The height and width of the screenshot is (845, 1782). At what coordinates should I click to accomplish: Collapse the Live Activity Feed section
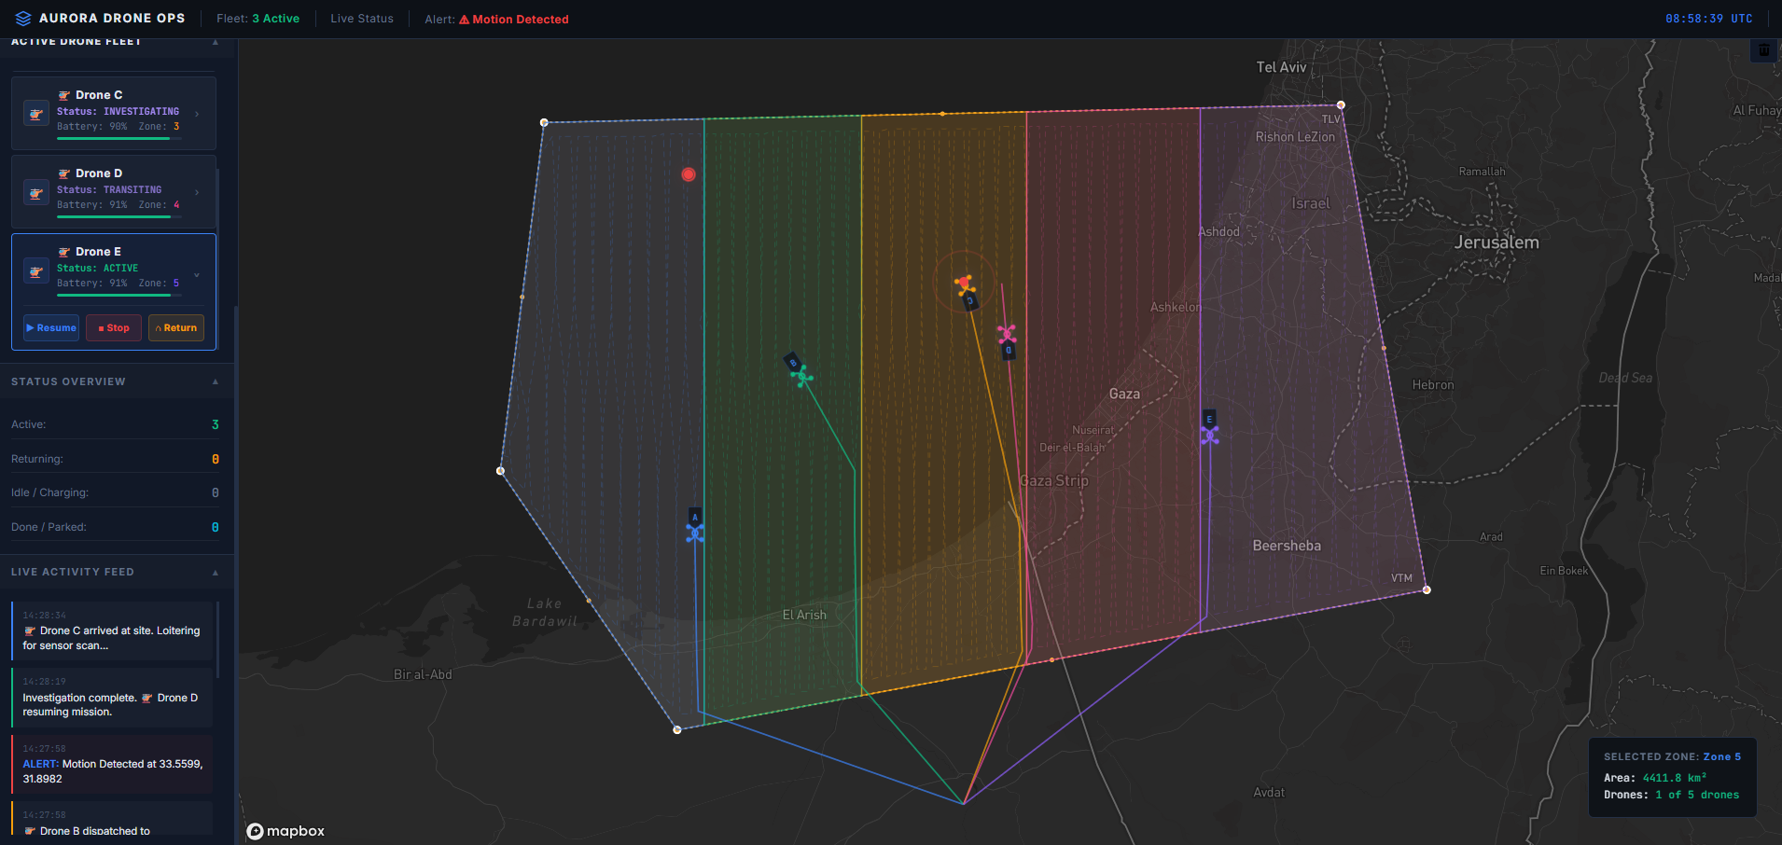[x=216, y=572]
